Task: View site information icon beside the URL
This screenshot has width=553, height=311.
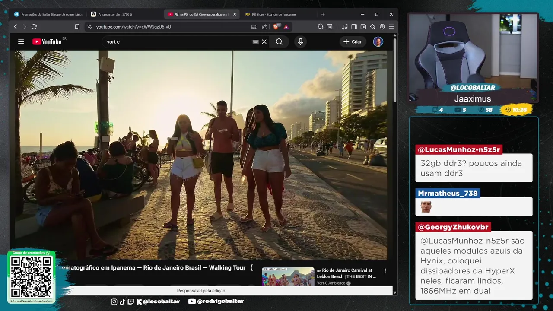Action: click(89, 27)
